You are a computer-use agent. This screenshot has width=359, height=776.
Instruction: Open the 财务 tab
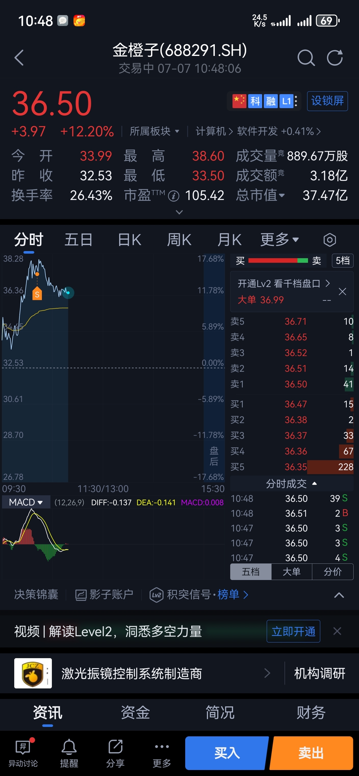[311, 713]
